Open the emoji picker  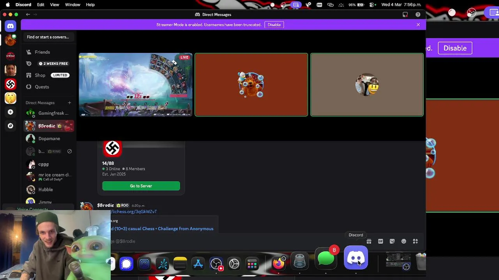[404, 241]
